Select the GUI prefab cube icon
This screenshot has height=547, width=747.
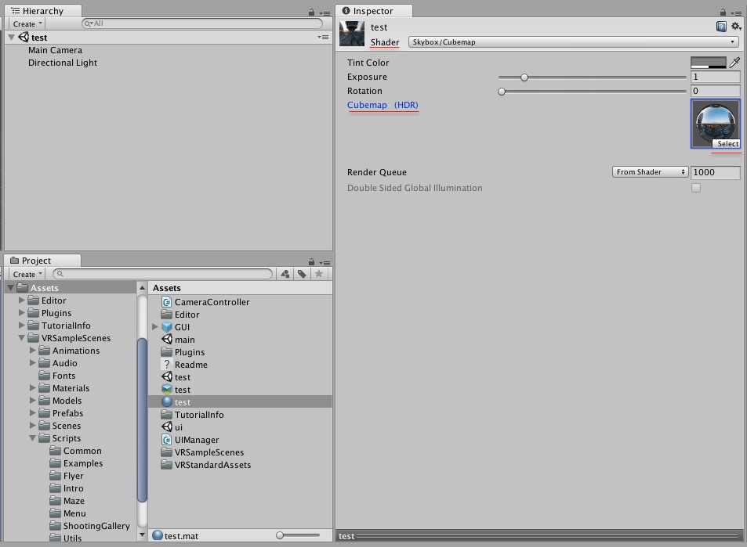[166, 327]
